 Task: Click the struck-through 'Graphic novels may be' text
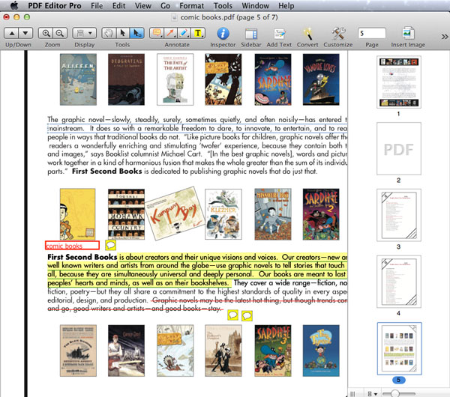pos(187,300)
